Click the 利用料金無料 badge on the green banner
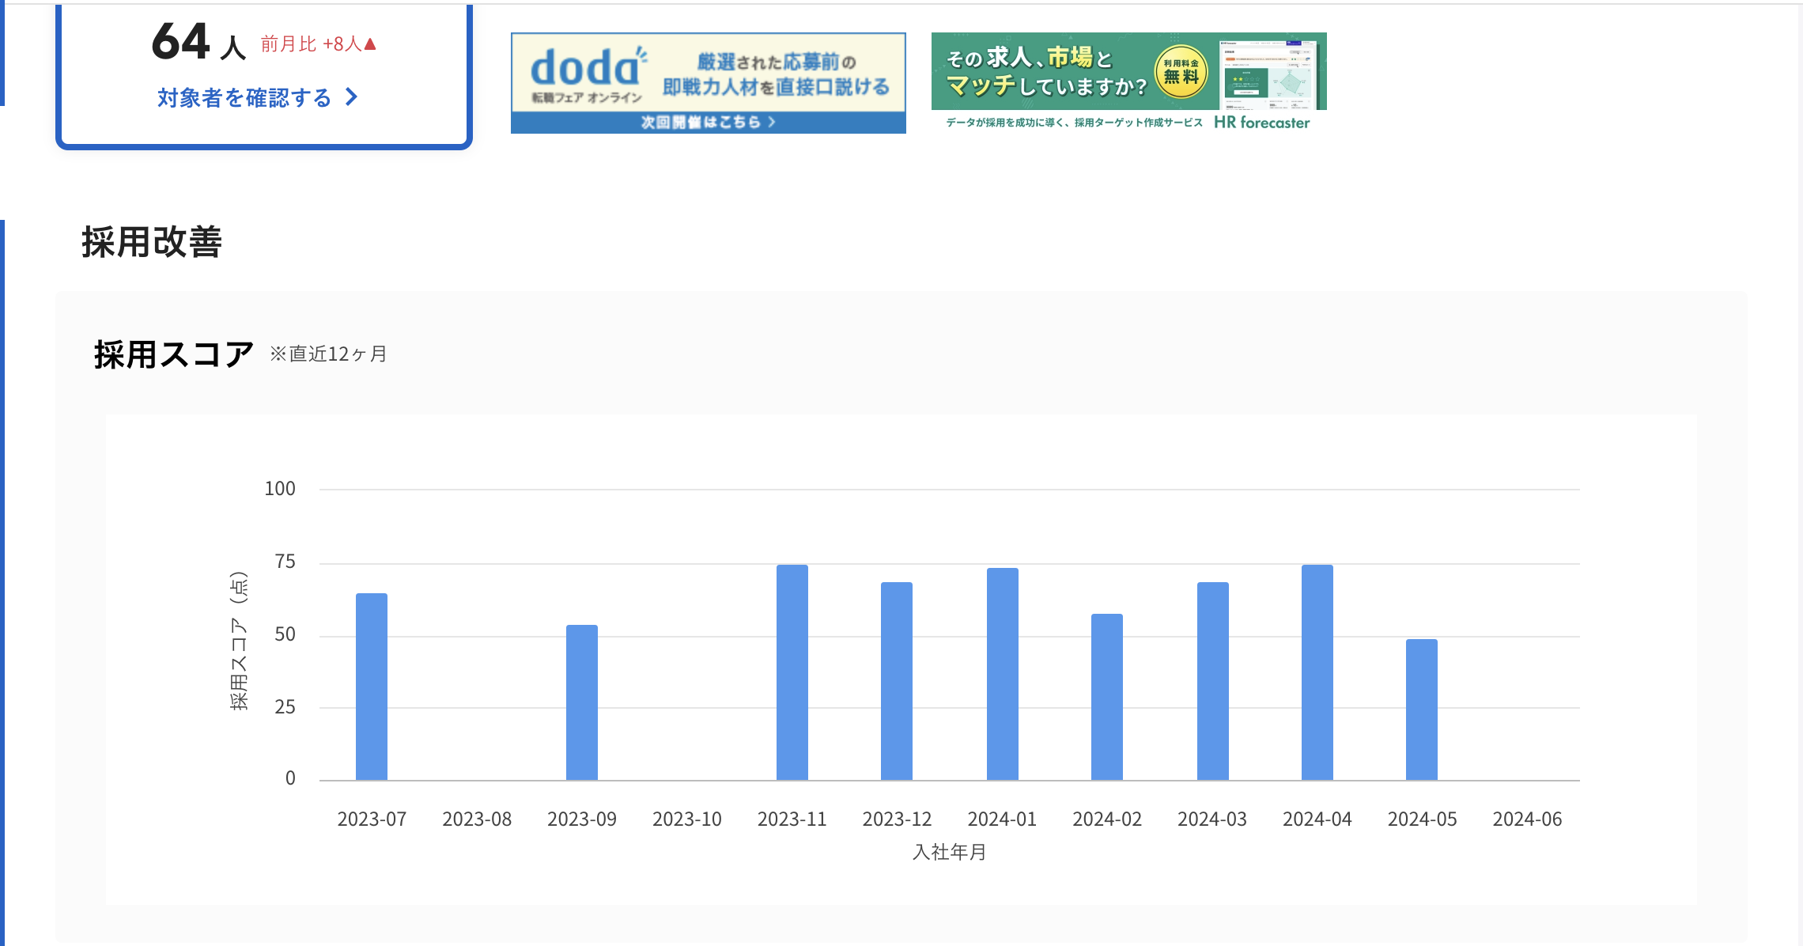1803x946 pixels. pyautogui.click(x=1181, y=73)
